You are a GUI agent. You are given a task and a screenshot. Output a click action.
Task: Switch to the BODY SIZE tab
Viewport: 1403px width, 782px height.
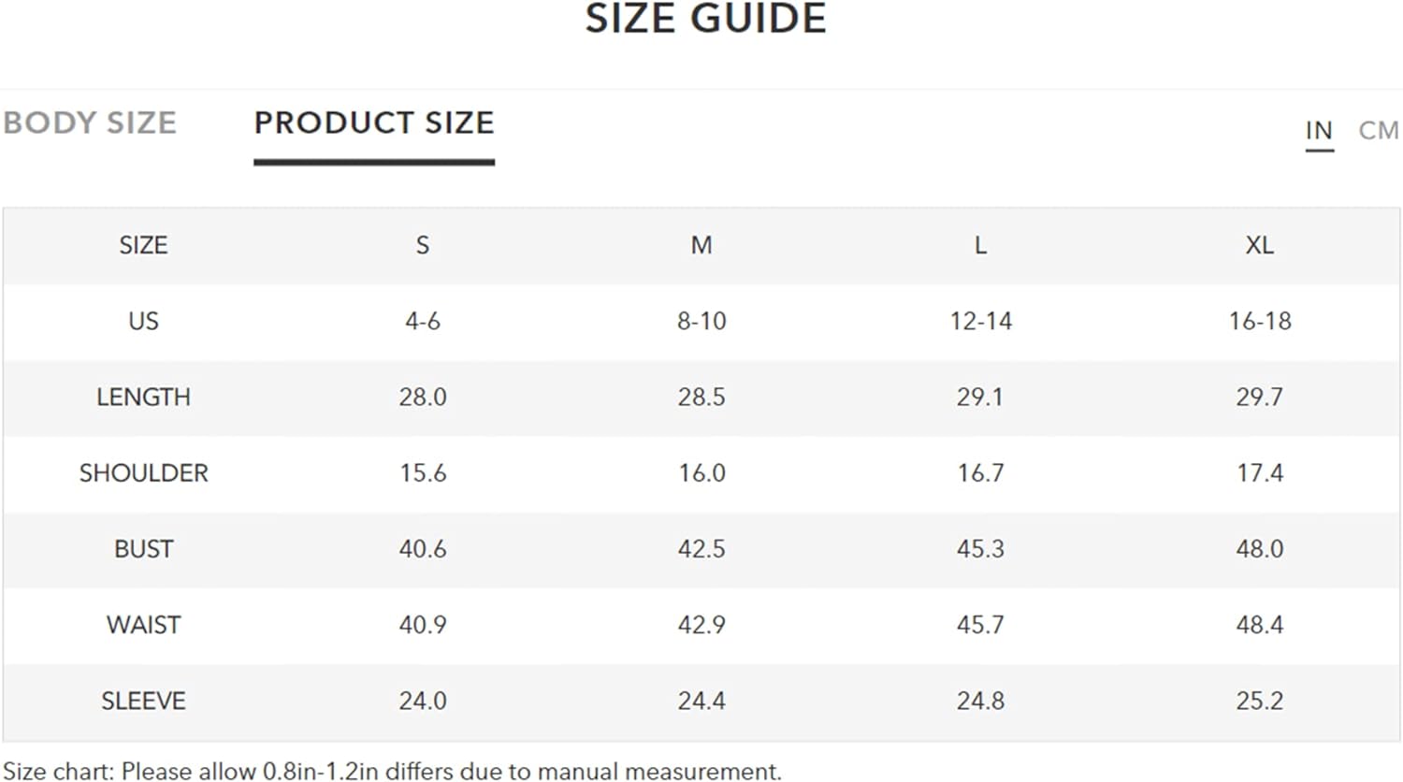tap(90, 123)
